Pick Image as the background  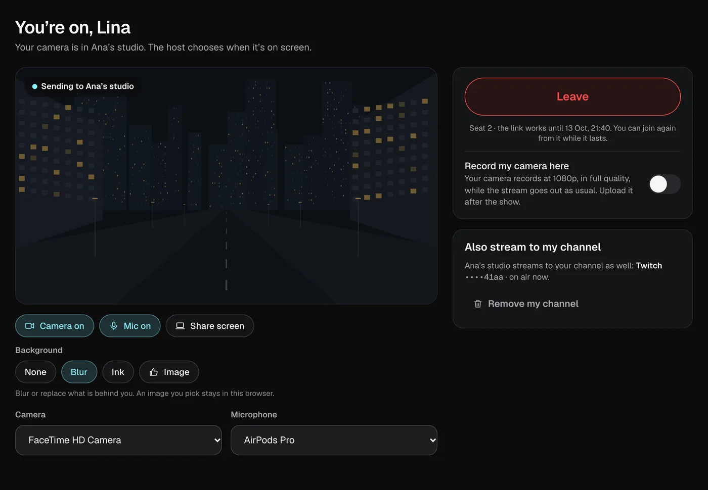pyautogui.click(x=169, y=372)
